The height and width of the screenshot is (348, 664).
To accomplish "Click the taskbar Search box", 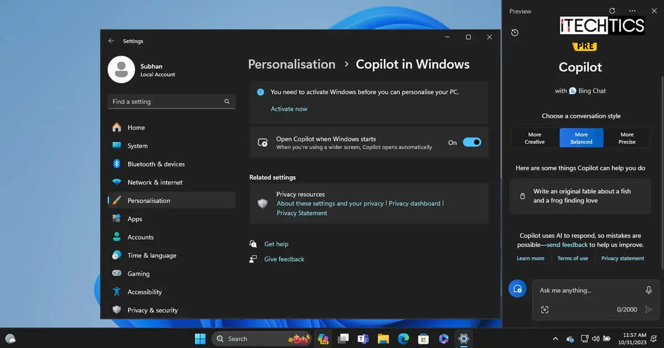I will coord(262,339).
